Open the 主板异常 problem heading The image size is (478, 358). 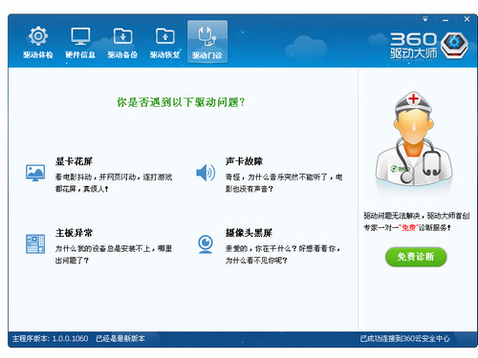74,233
